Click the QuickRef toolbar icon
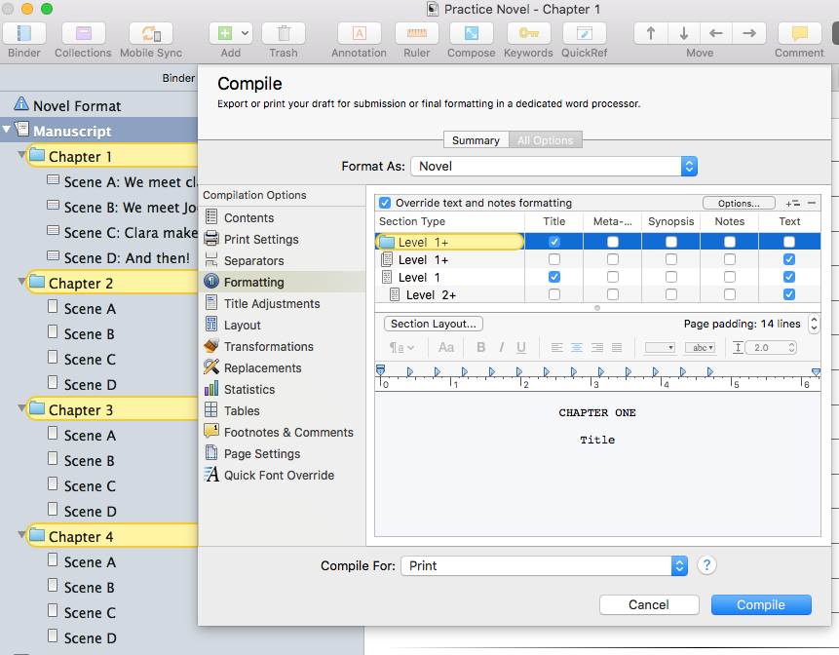 pos(584,33)
